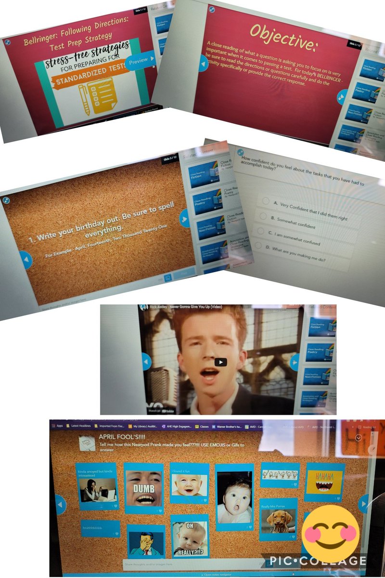Open the 'bruhhhhhhhh' text post
Viewport: 385px width, 578px height.
point(101,528)
